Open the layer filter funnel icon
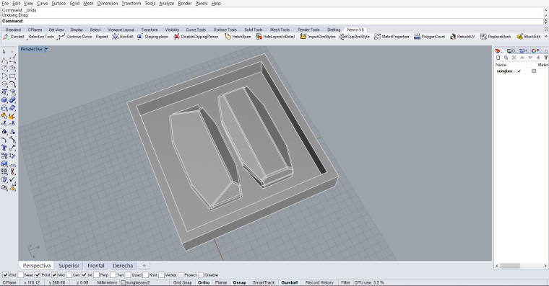 pyautogui.click(x=546, y=58)
